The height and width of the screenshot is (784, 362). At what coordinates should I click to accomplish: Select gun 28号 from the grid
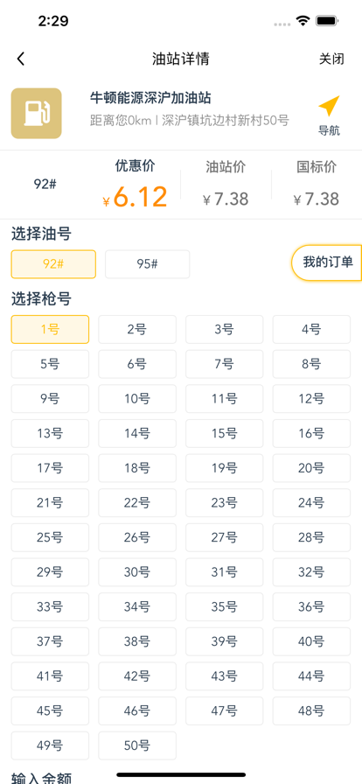(311, 537)
